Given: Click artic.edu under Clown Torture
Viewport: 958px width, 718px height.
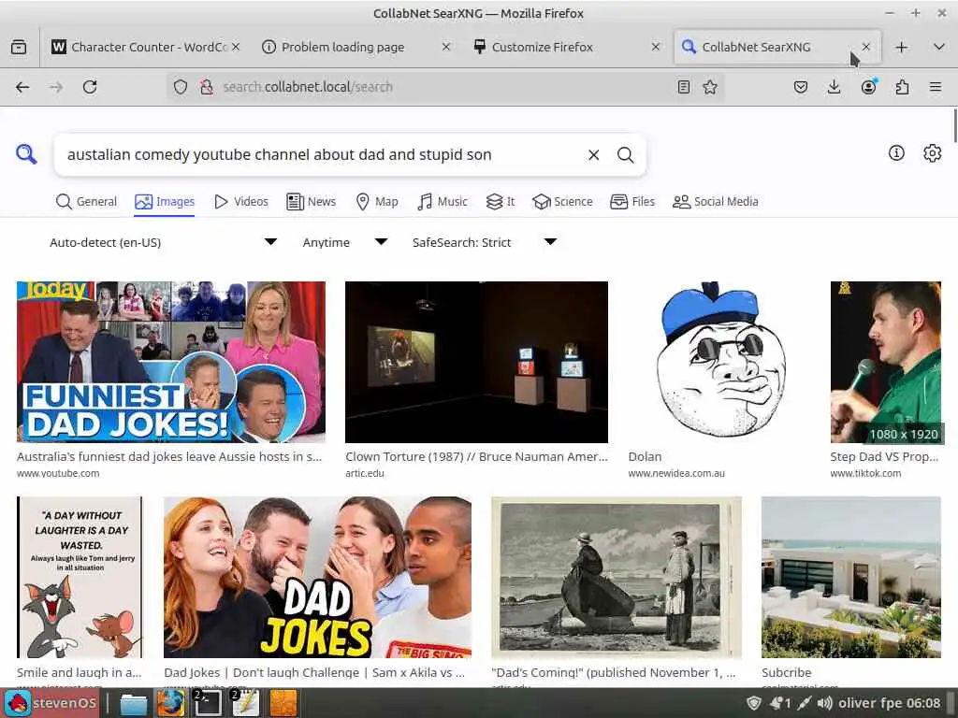Looking at the screenshot, I should tap(365, 473).
